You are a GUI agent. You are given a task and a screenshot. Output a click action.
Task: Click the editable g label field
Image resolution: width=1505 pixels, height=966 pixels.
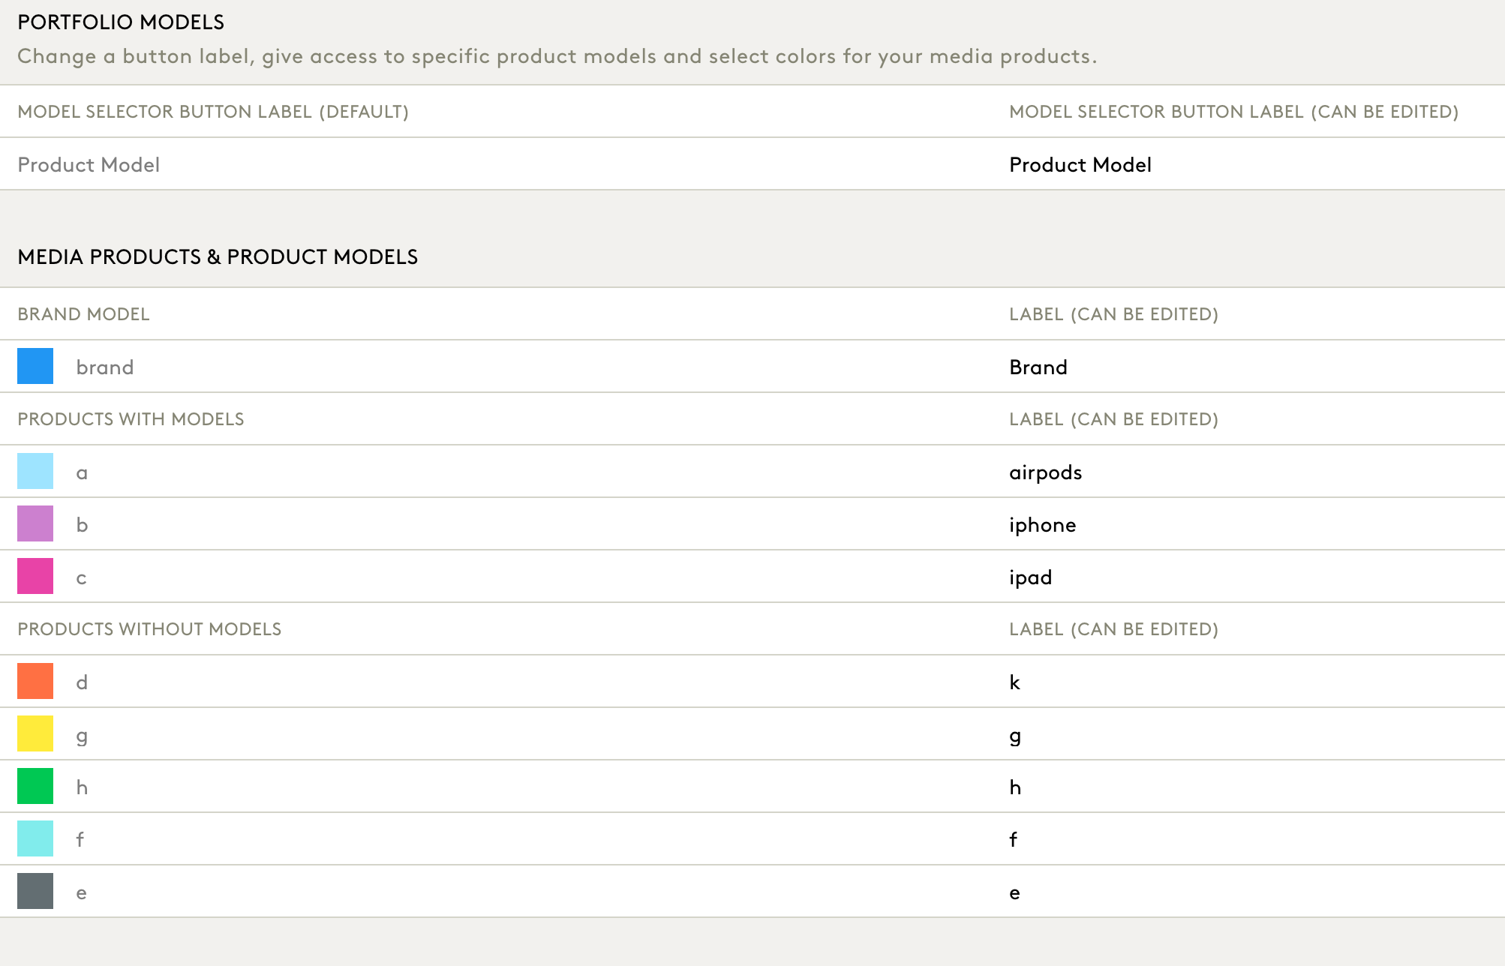point(1015,735)
